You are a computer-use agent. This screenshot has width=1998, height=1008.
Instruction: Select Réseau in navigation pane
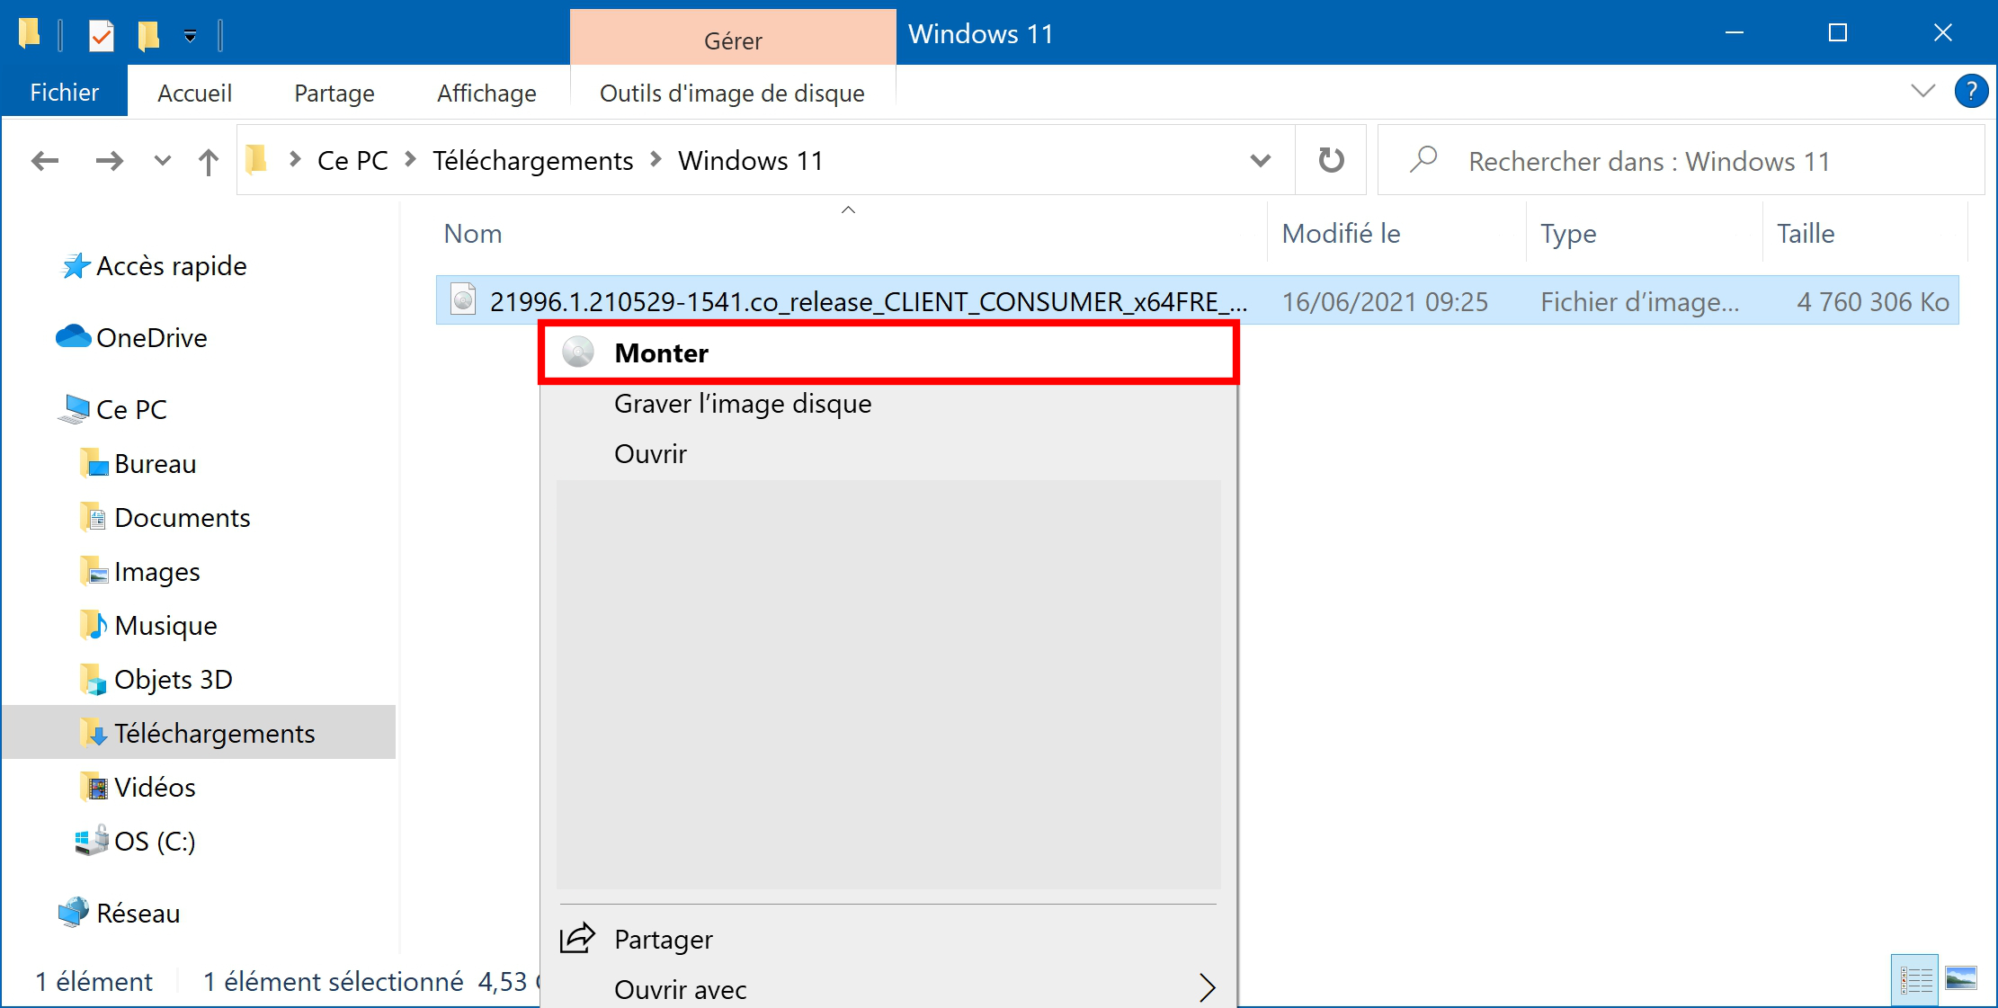138,914
